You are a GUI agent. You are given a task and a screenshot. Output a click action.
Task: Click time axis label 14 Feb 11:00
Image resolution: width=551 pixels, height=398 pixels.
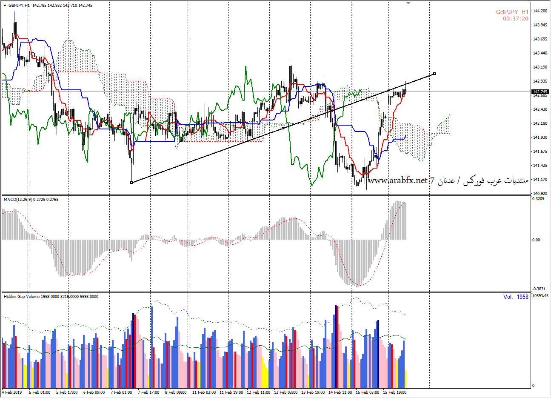click(340, 392)
